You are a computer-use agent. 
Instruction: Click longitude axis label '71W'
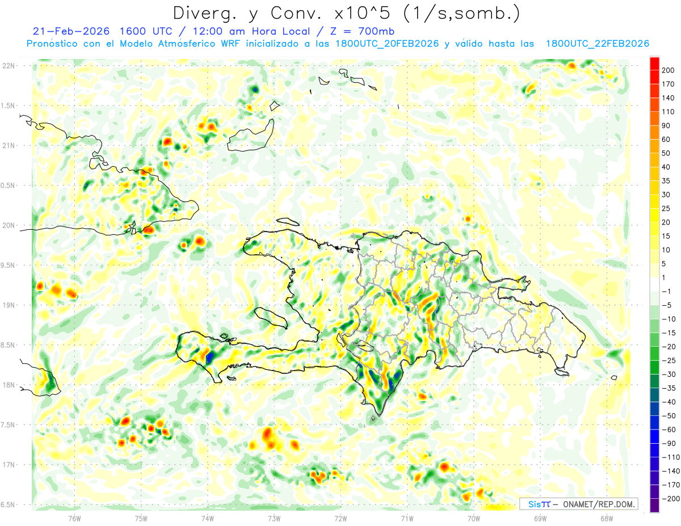(407, 518)
